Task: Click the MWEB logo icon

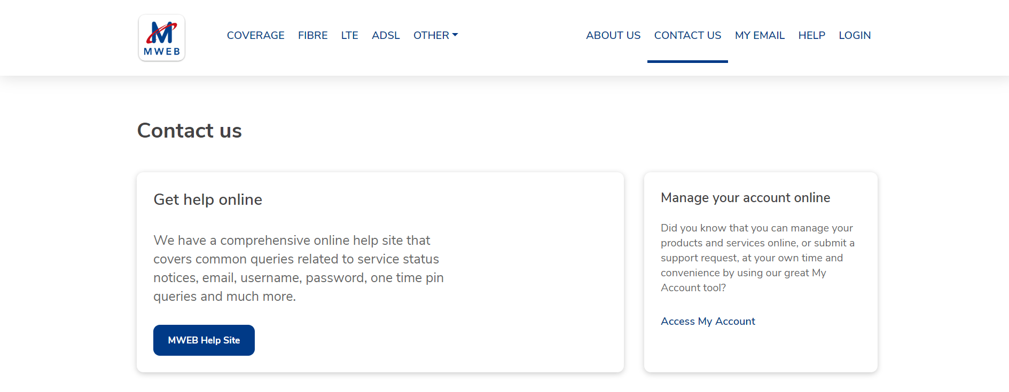Action: click(162, 38)
